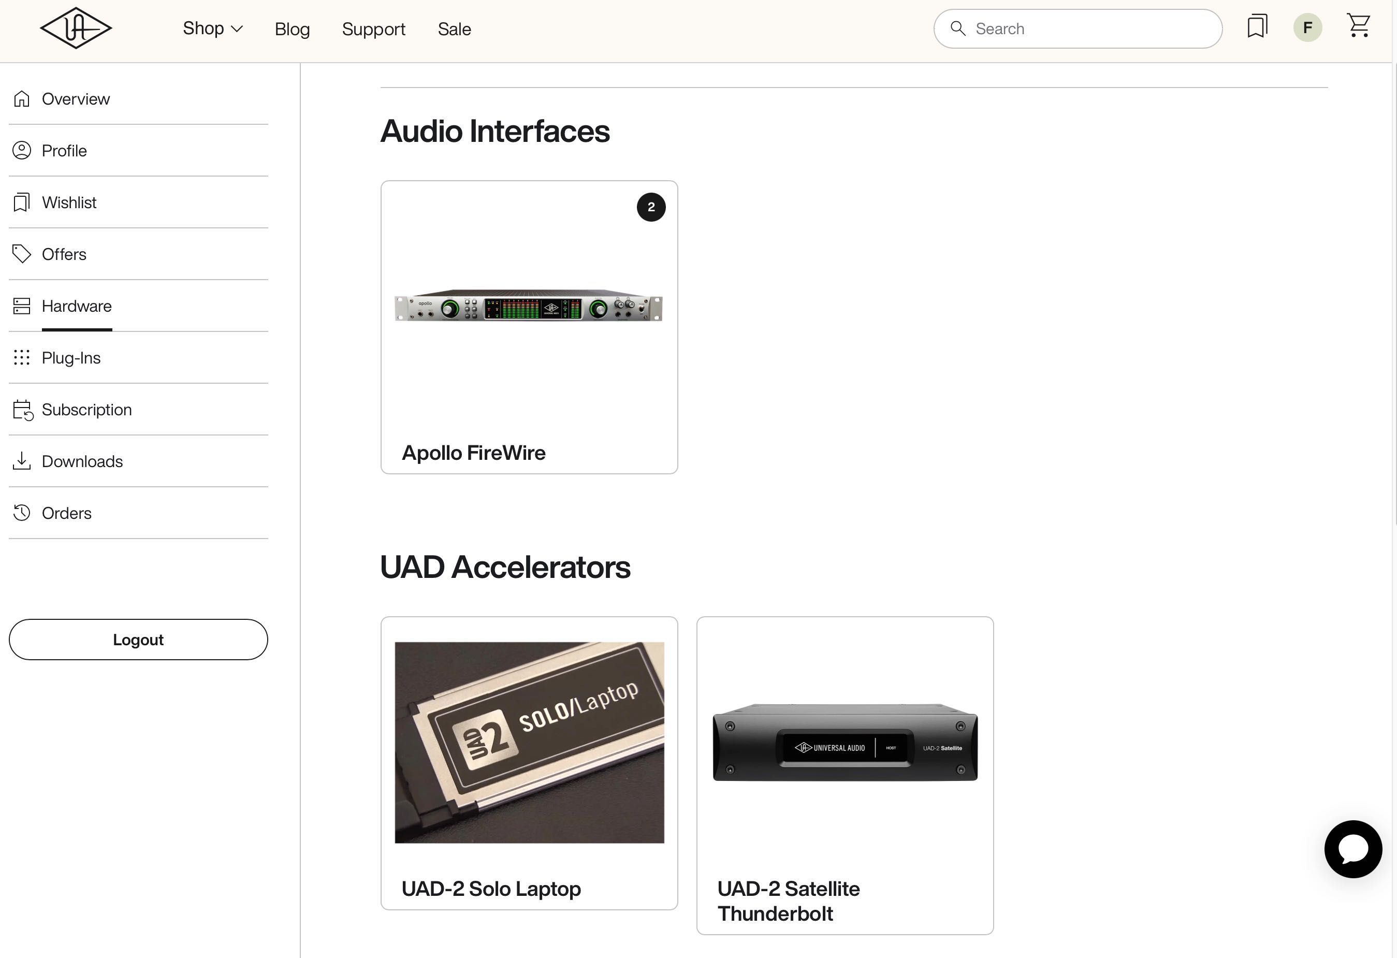
Task: Click the count badge showing 2
Action: coord(651,207)
